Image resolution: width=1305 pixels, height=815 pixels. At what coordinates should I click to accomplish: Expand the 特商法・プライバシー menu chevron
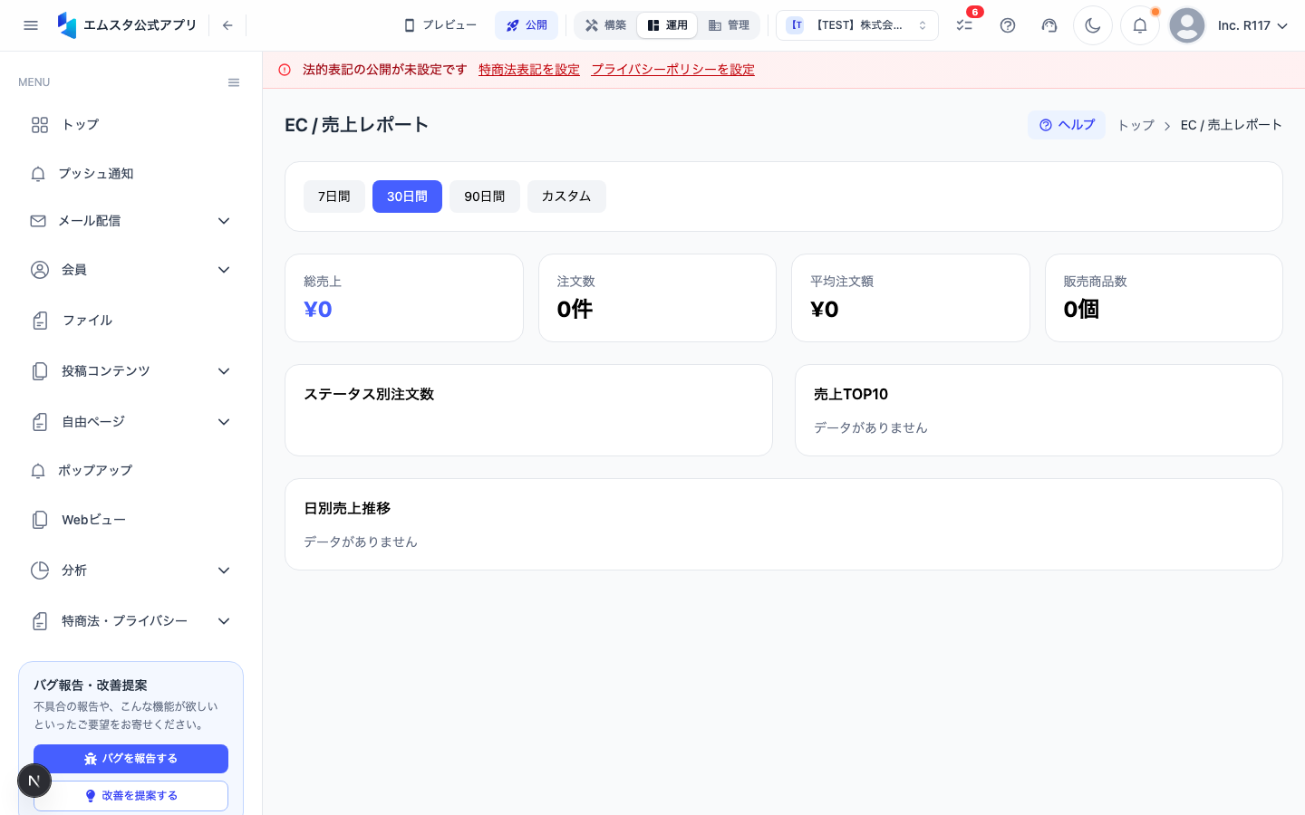(x=224, y=621)
